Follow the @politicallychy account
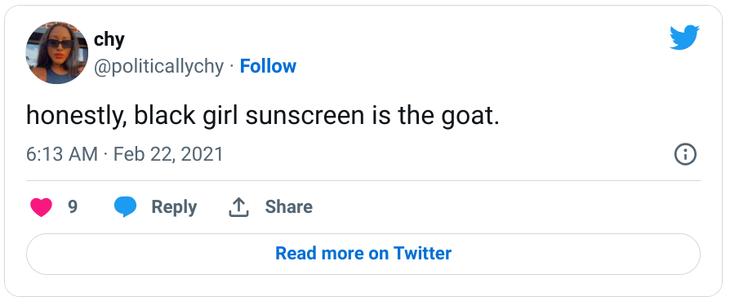The image size is (730, 301). pyautogui.click(x=268, y=66)
